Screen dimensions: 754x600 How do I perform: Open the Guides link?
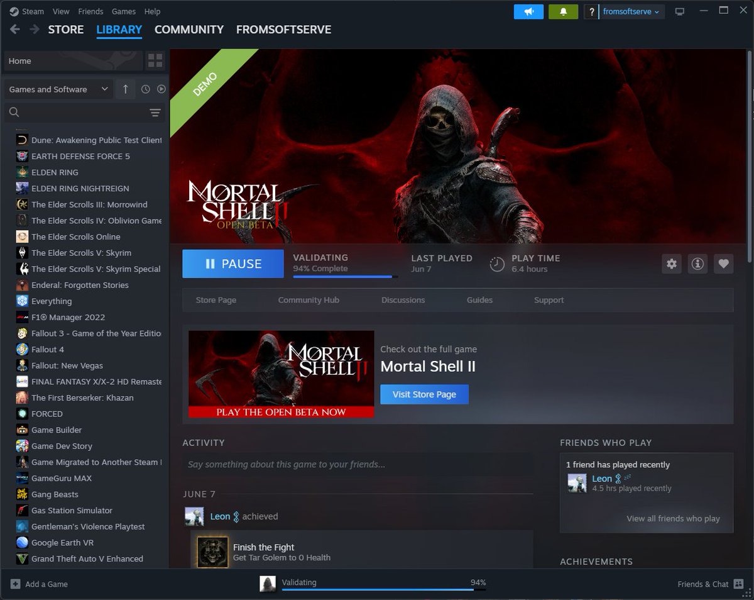click(479, 300)
